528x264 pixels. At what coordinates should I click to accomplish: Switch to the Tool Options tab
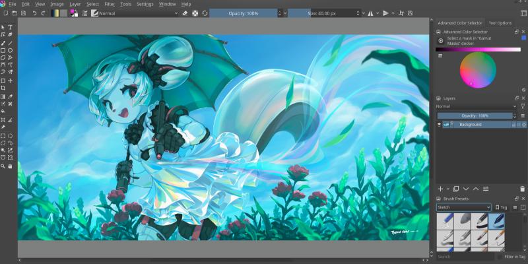pos(500,23)
